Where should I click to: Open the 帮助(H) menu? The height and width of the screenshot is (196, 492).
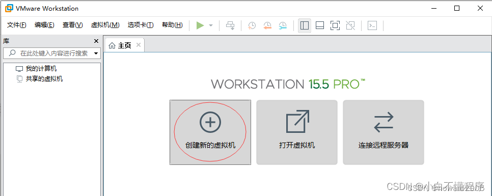tap(172, 25)
